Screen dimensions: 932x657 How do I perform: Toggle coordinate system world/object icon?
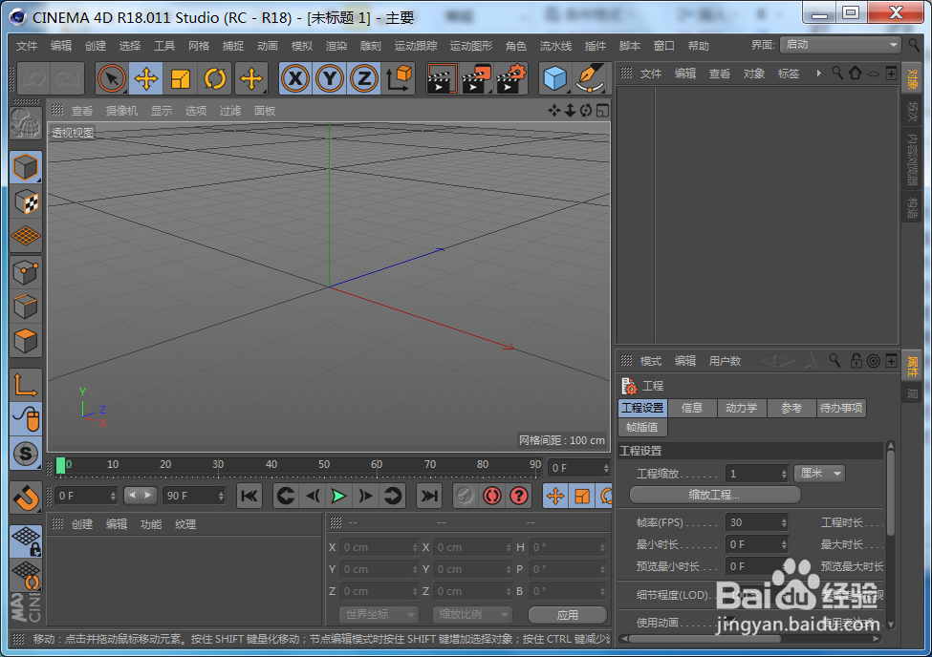point(399,78)
